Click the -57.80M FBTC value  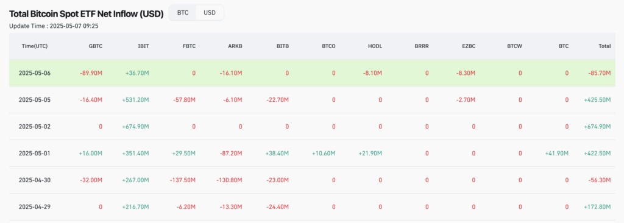tap(184, 100)
